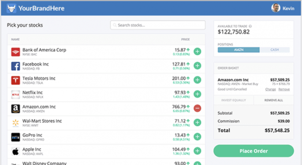Open the Kevin user name menu
Image resolution: width=302 pixels, height=165 pixels.
[288, 8]
